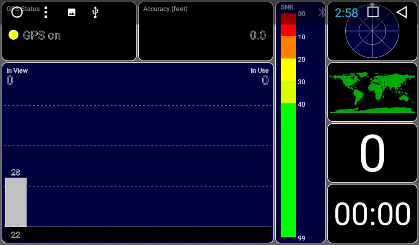419x245 pixels.
Task: Tap the USB notification icon
Action: 96,12
